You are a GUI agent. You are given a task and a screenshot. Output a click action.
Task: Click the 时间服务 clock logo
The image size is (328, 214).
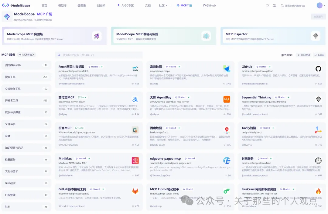click(x=318, y=160)
